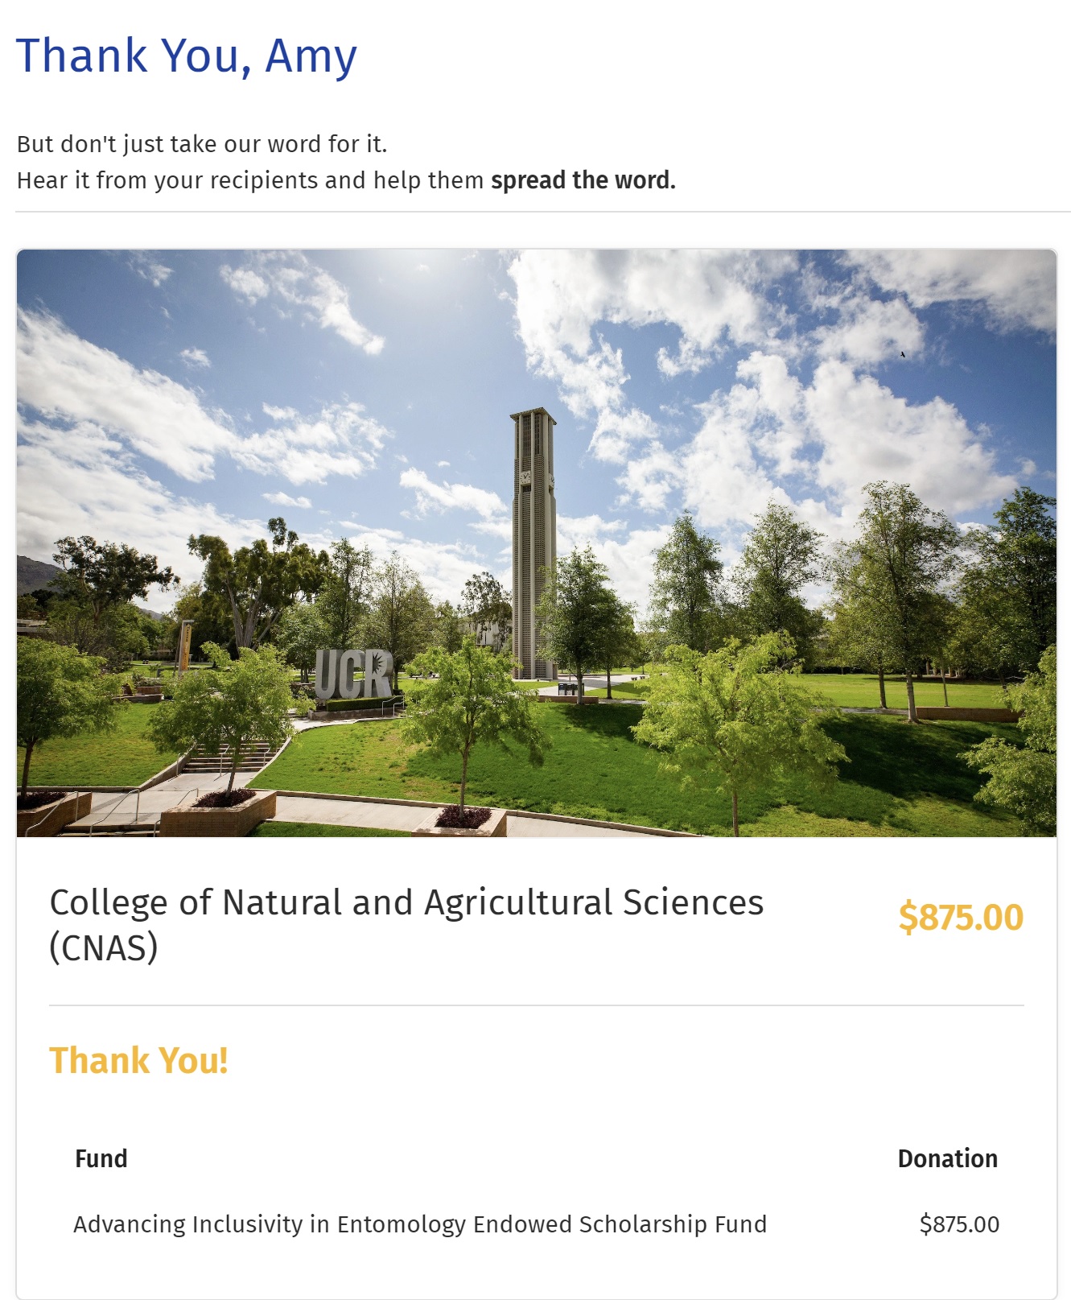Click the mountain at photo's left edge
Viewport: 1071px width, 1300px height.
(x=36, y=576)
